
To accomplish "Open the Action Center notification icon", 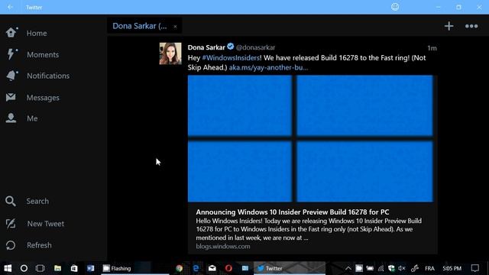I will coord(474,268).
